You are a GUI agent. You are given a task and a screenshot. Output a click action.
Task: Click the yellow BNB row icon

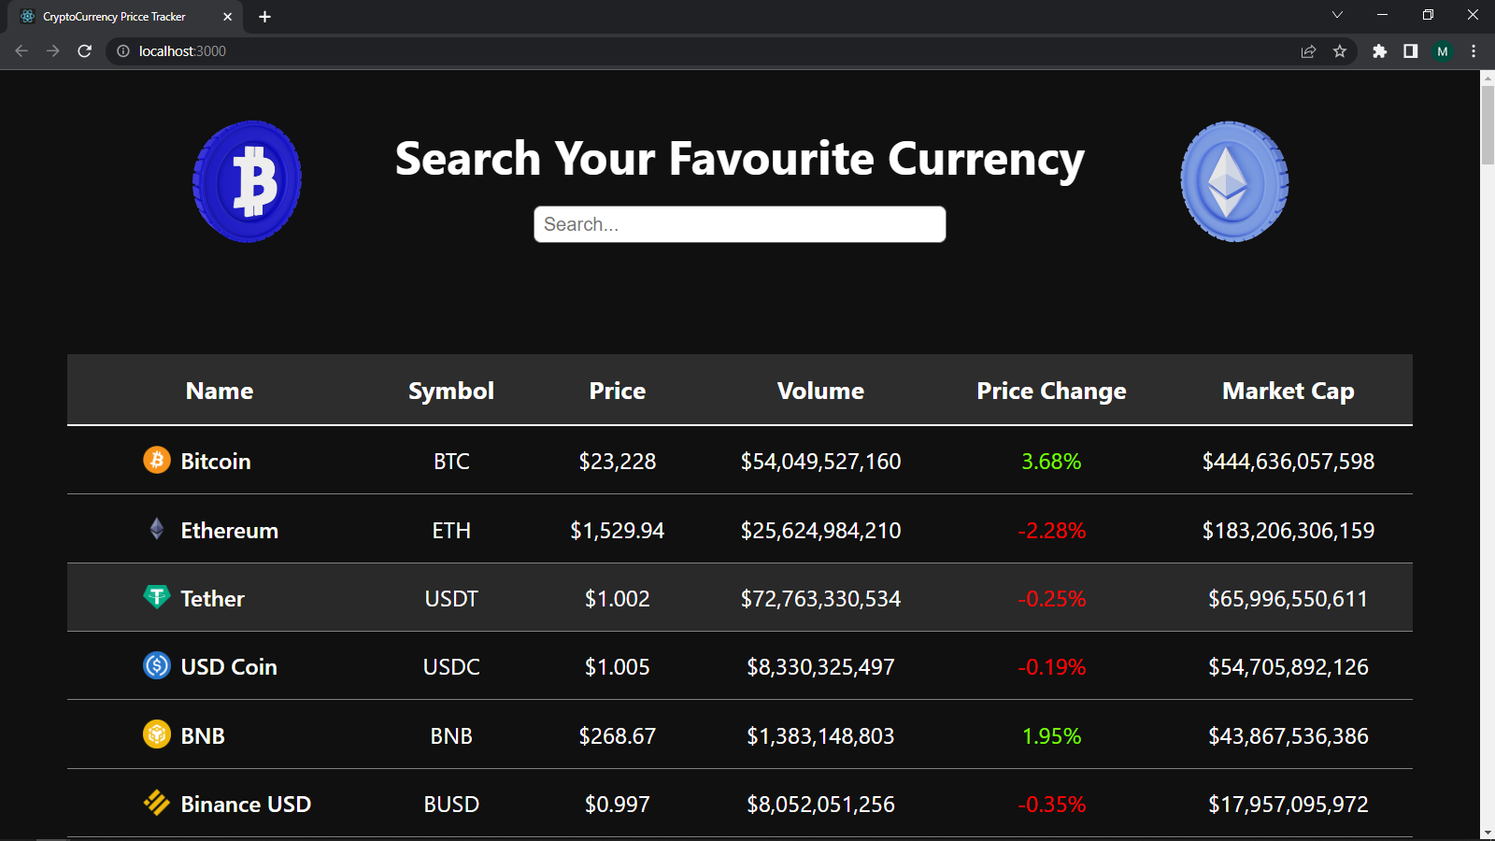click(x=157, y=734)
